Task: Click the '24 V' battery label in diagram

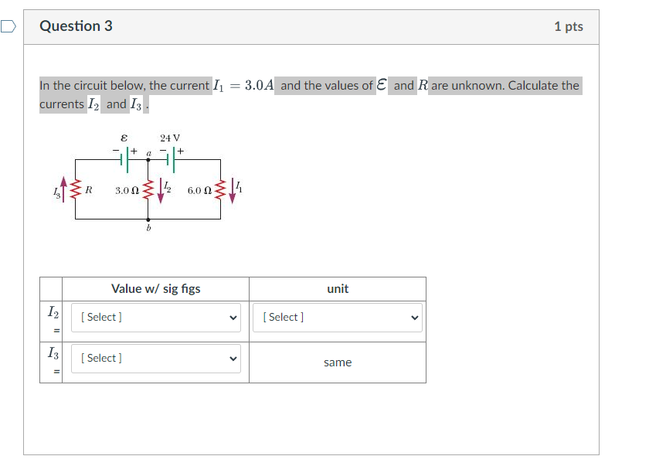Action: [x=170, y=138]
